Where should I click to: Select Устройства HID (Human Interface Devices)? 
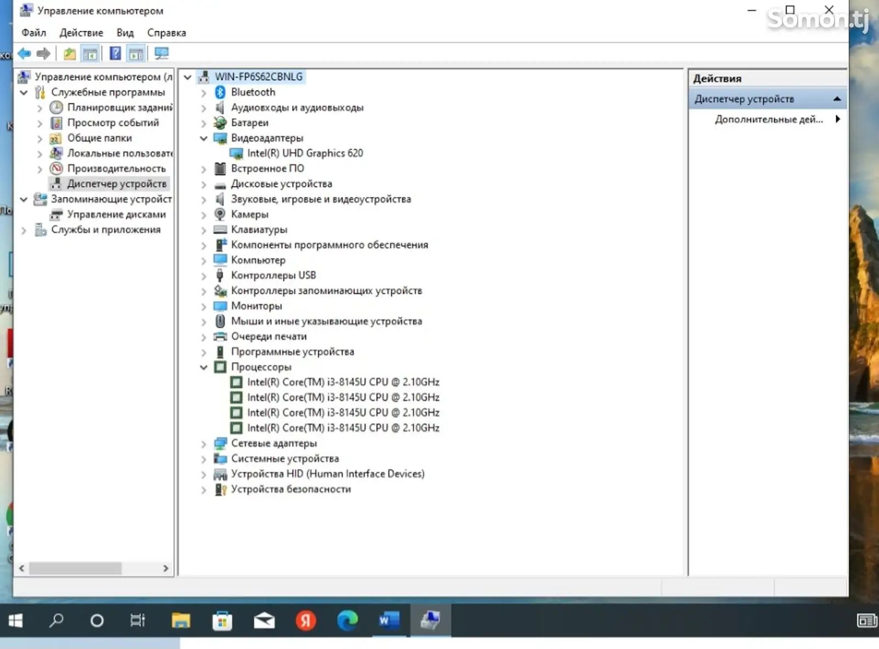[x=328, y=474]
